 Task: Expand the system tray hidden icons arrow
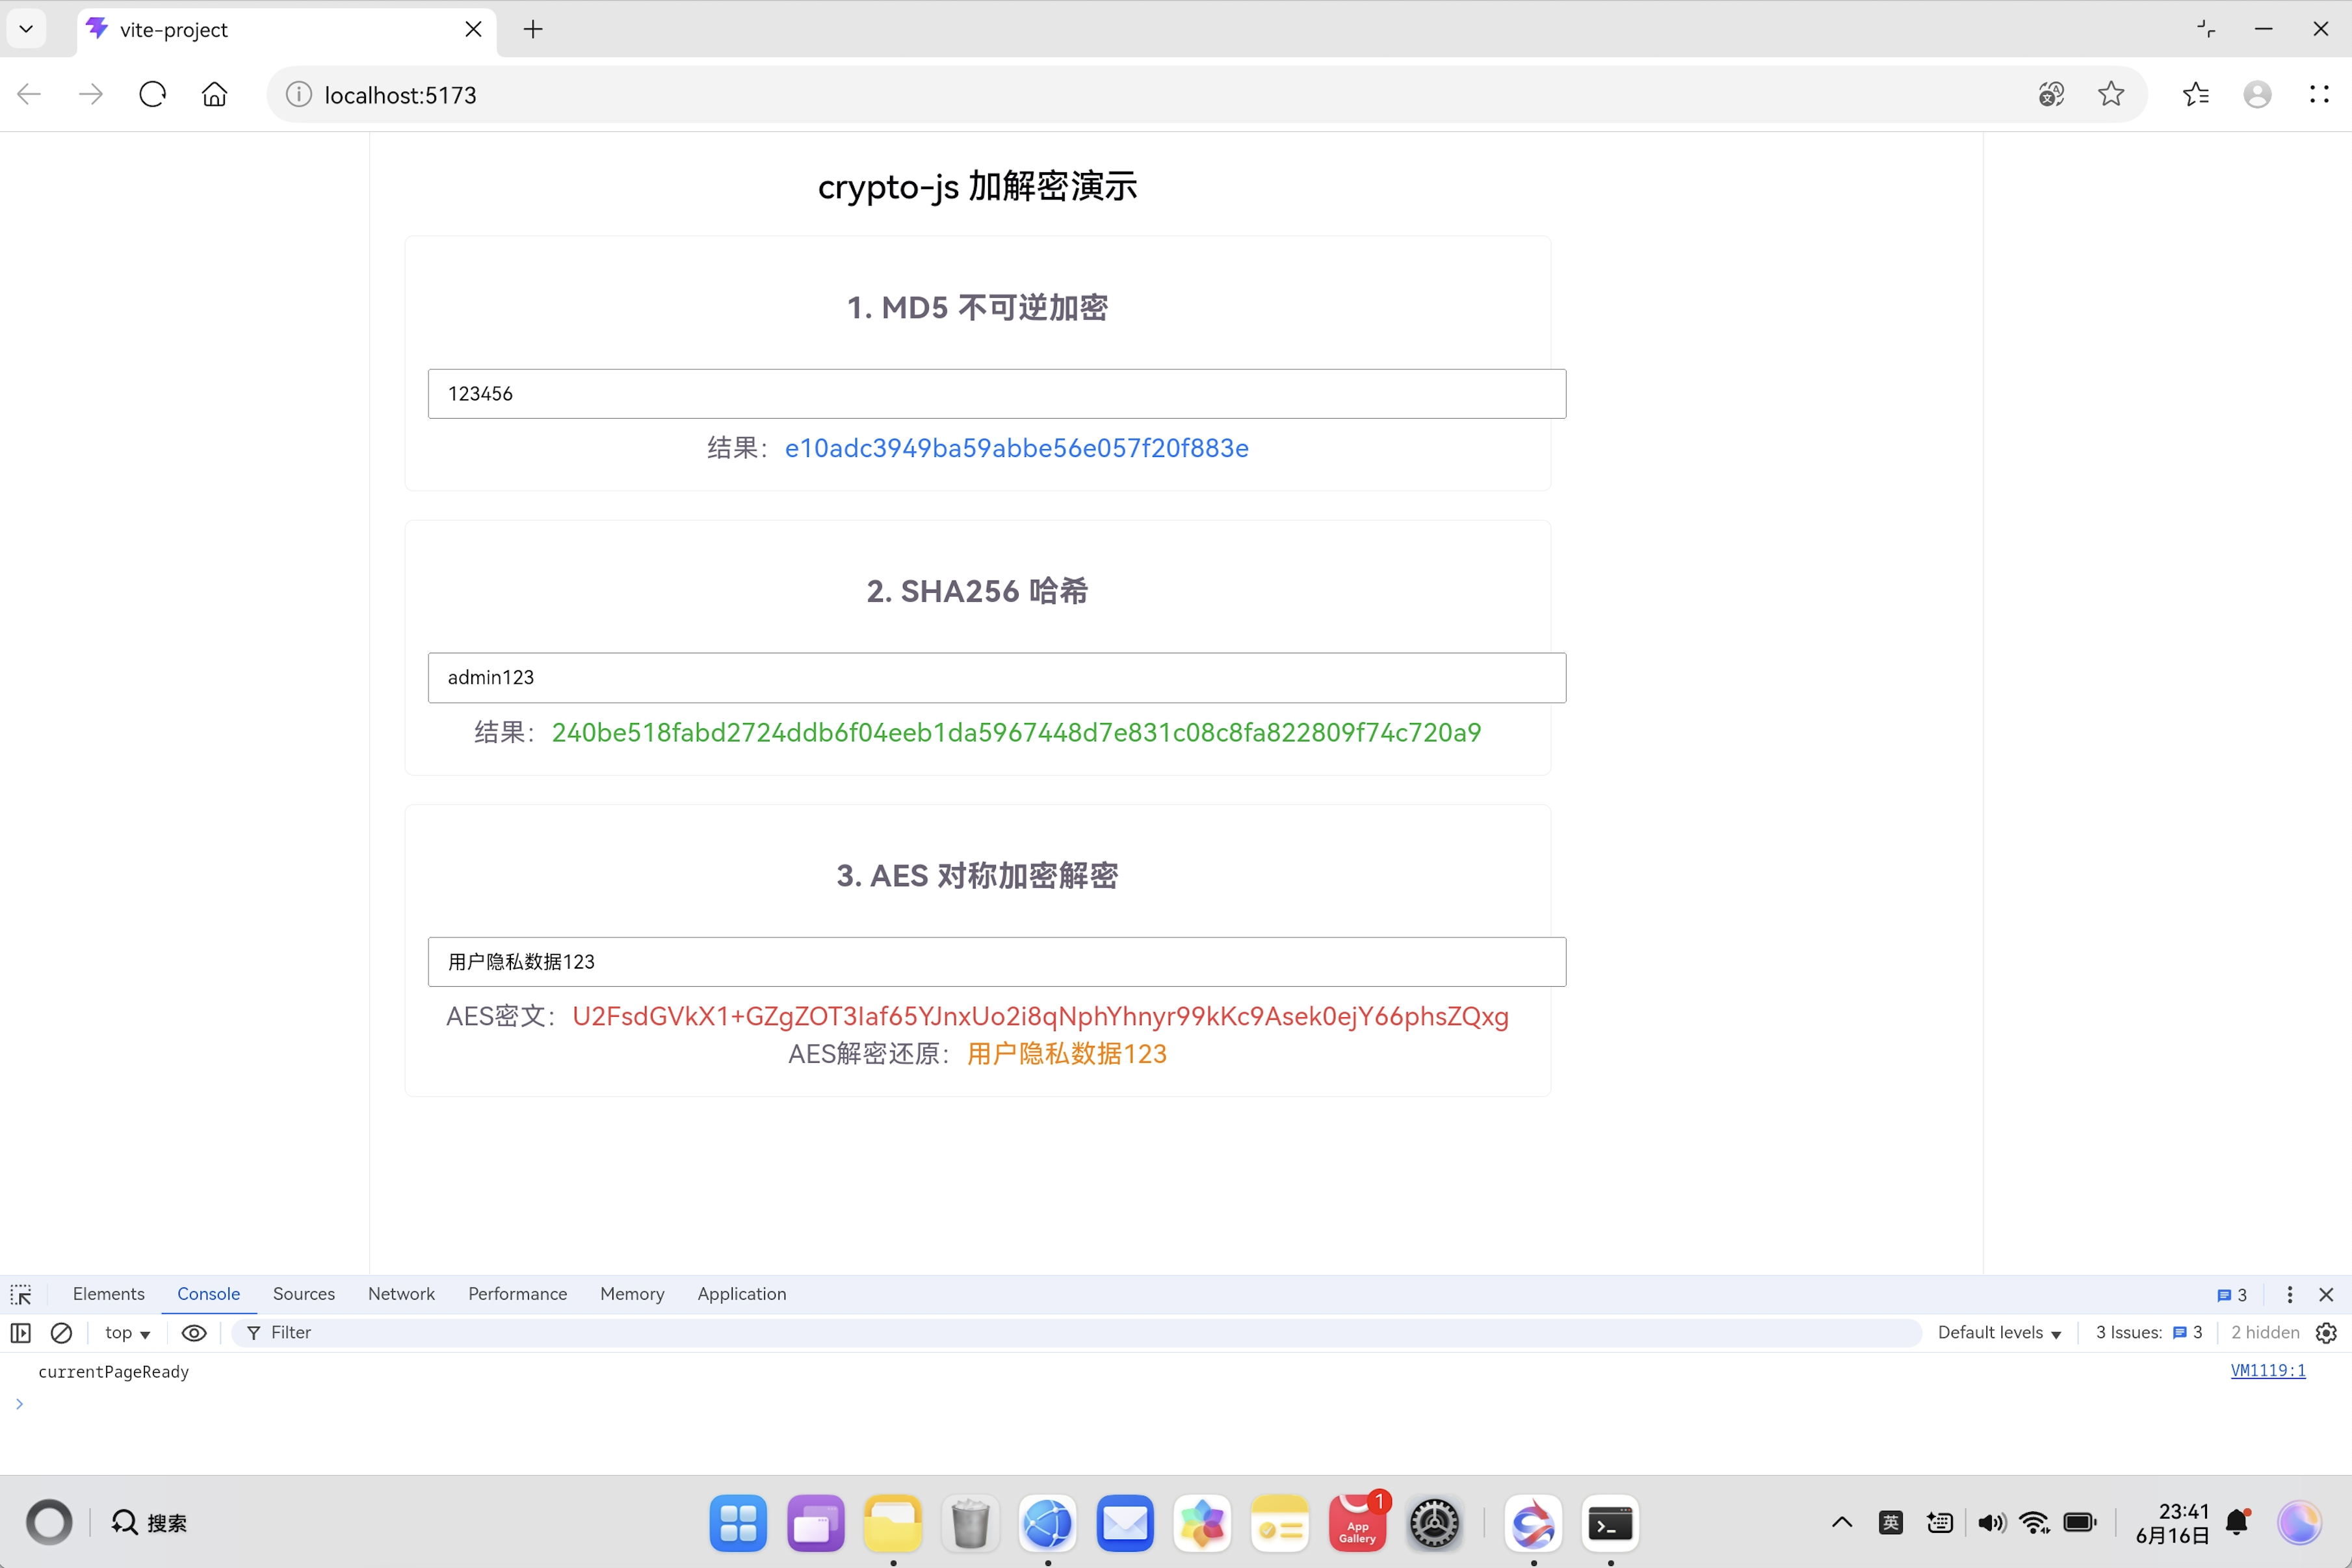(x=1842, y=1522)
